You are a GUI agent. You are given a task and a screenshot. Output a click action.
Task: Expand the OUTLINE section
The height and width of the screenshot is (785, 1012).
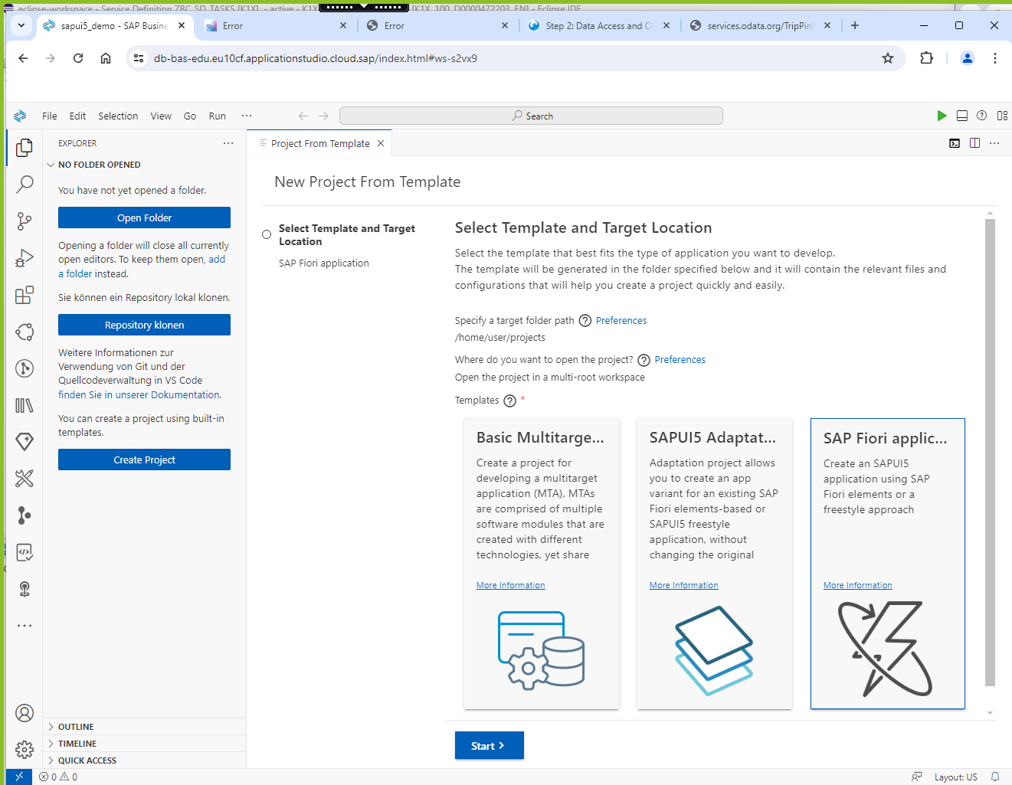tap(144, 727)
